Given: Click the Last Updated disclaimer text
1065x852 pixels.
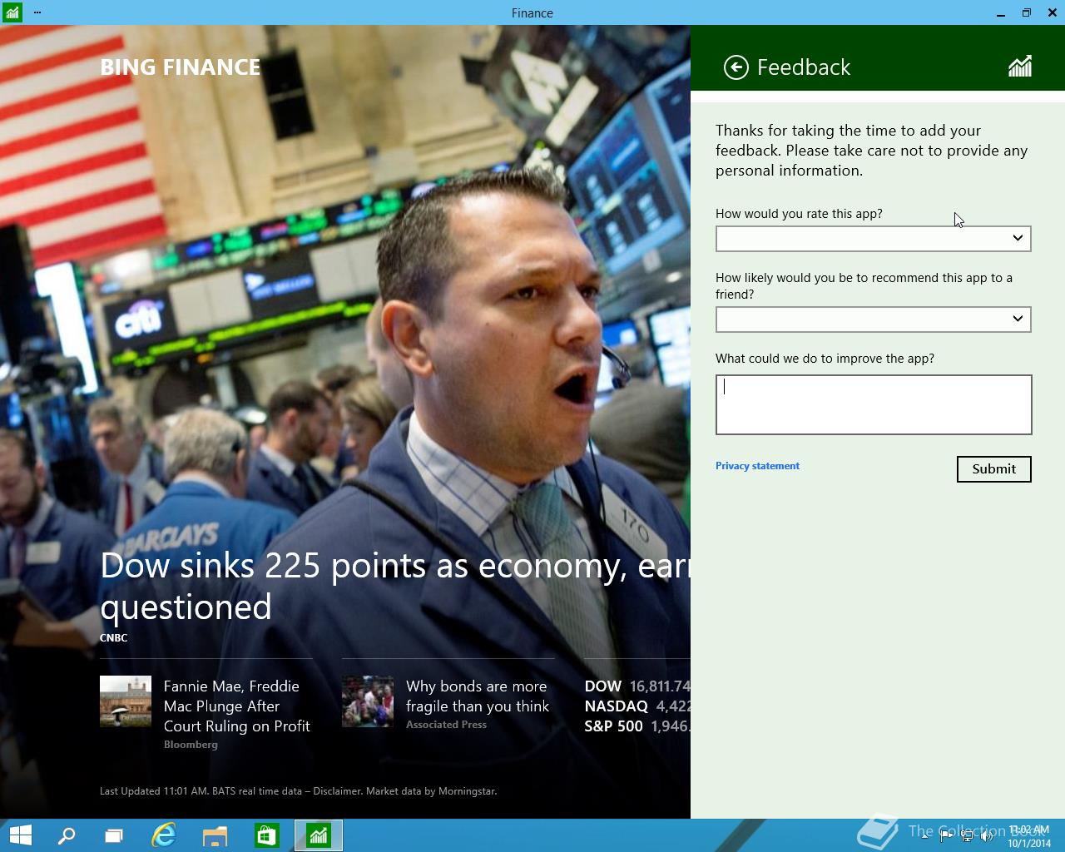Looking at the screenshot, I should pyautogui.click(x=298, y=791).
